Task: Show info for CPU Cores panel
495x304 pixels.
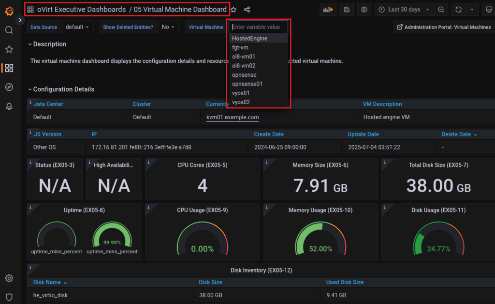Action: pos(148,163)
